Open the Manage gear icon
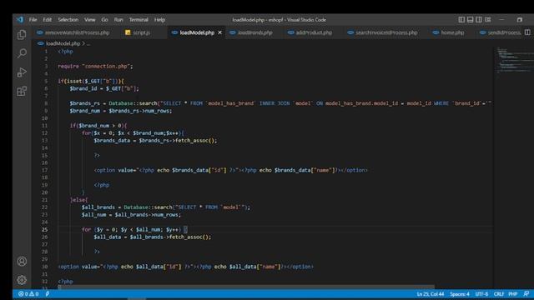This screenshot has height=300, width=534. (x=22, y=280)
